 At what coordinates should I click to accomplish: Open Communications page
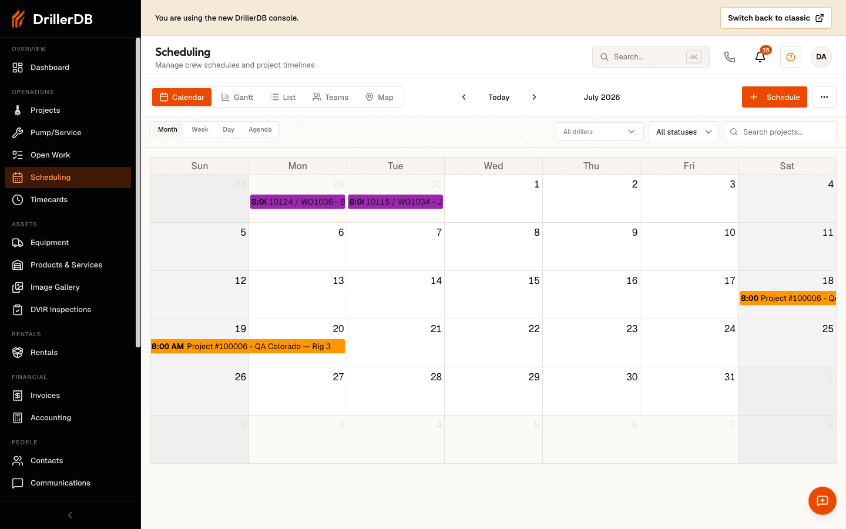(68, 483)
